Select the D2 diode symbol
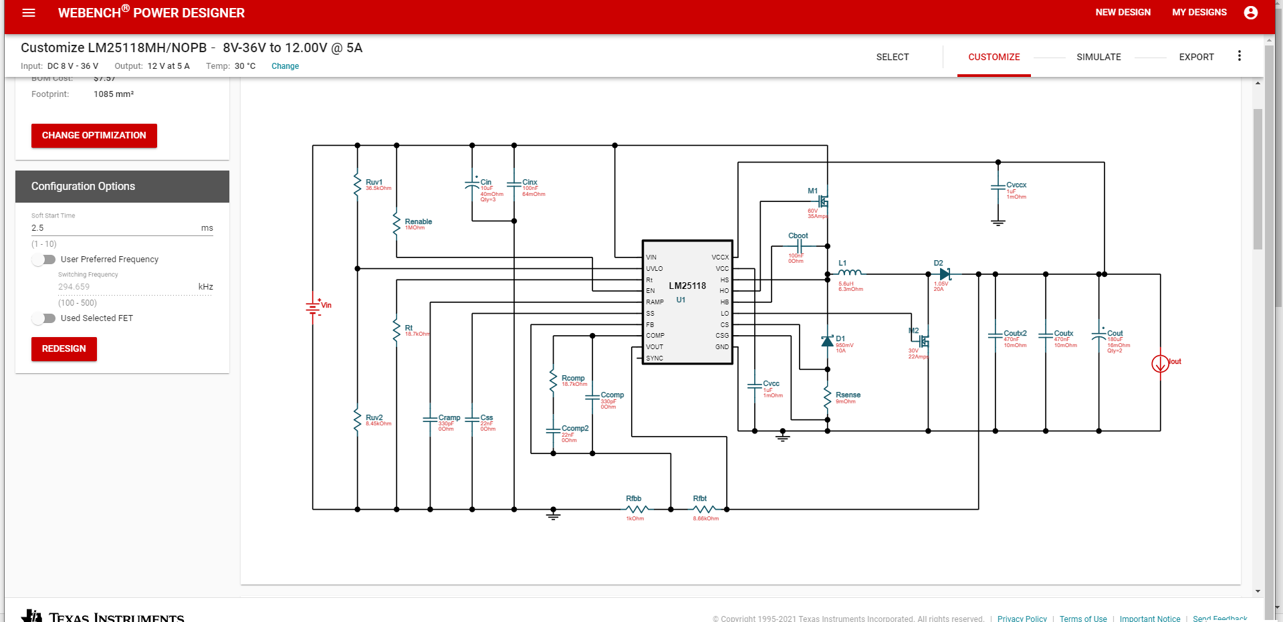This screenshot has width=1283, height=622. 945,274
